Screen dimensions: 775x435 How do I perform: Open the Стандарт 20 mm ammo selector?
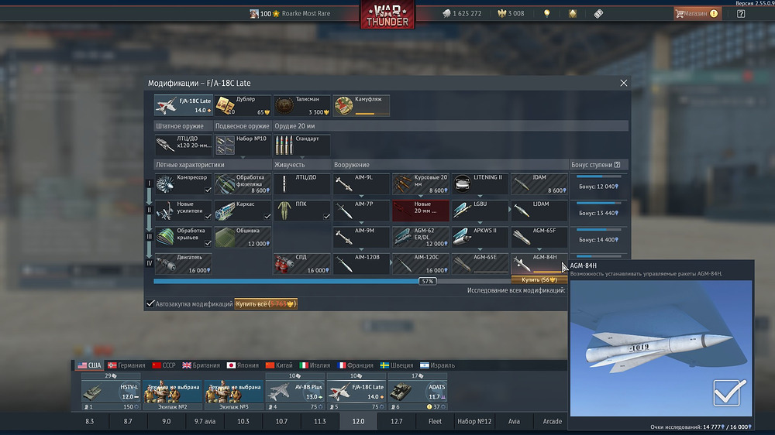(301, 145)
